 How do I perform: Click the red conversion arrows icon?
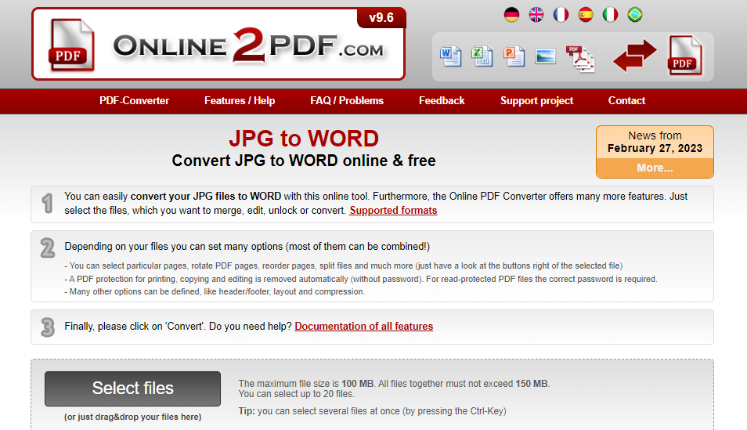point(634,56)
